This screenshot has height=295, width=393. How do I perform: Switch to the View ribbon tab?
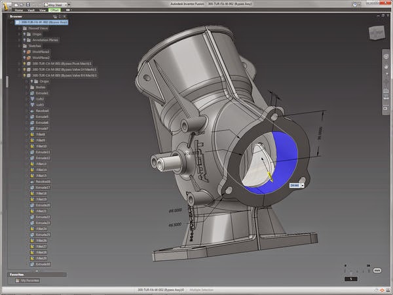pyautogui.click(x=43, y=10)
